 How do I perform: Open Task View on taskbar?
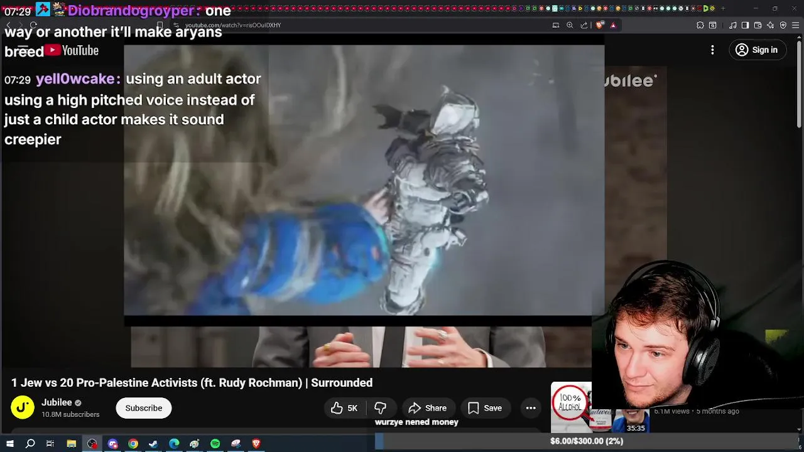click(50, 444)
